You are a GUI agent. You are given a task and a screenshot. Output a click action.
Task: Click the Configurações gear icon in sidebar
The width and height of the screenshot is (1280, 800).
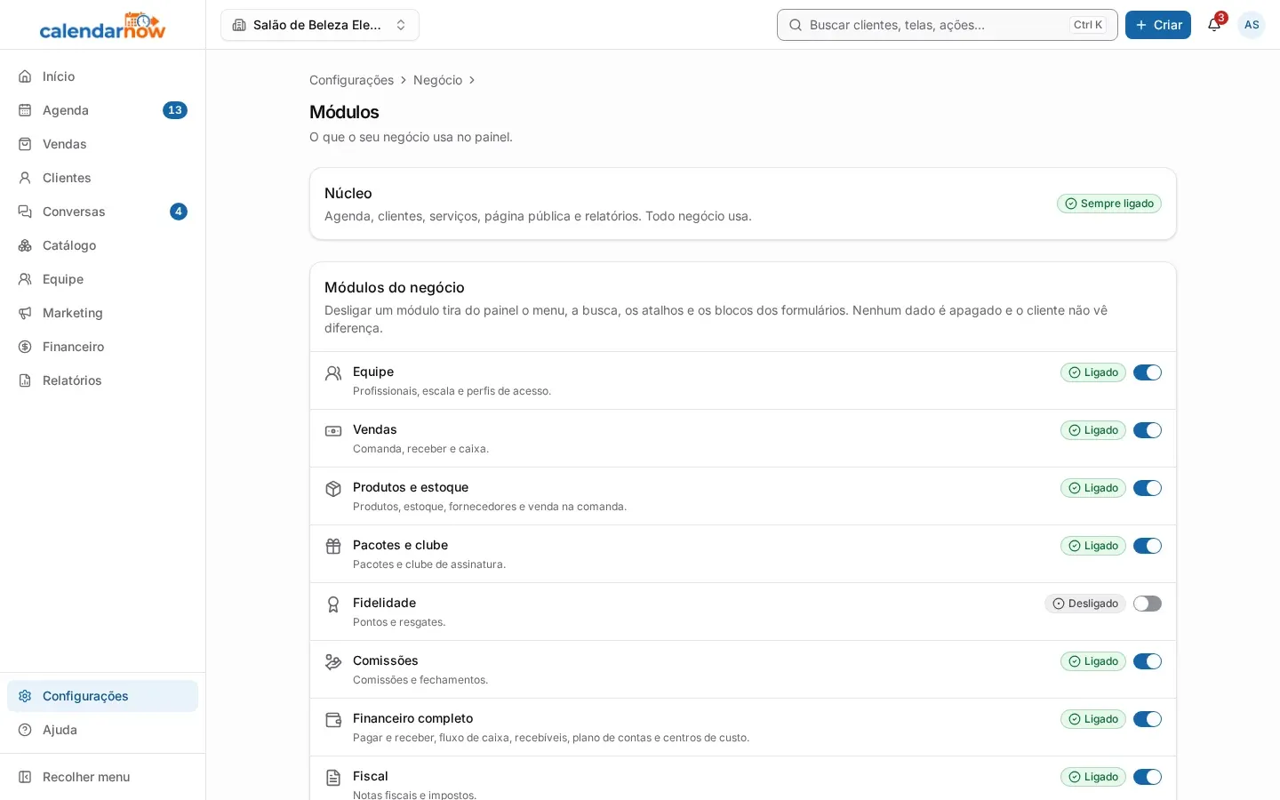point(25,696)
